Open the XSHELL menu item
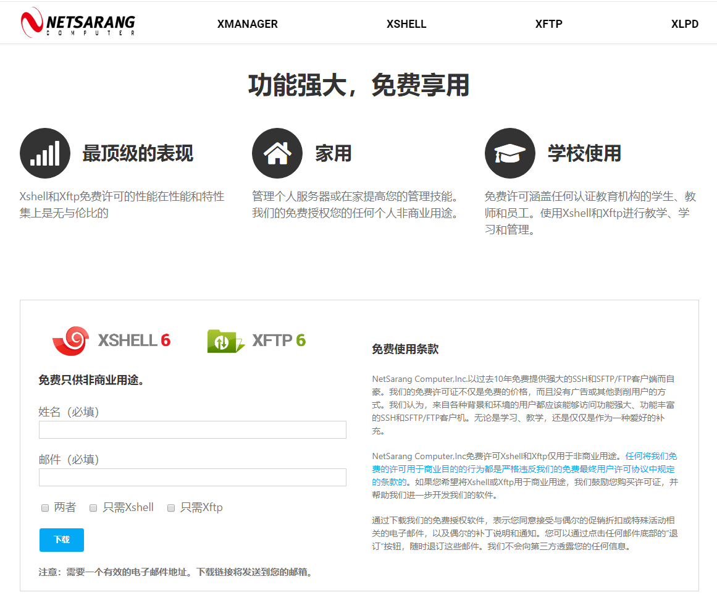Screen dimensions: 717x600 coord(406,24)
